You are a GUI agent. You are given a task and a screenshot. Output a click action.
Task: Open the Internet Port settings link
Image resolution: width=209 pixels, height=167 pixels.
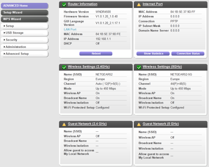point(153,4)
